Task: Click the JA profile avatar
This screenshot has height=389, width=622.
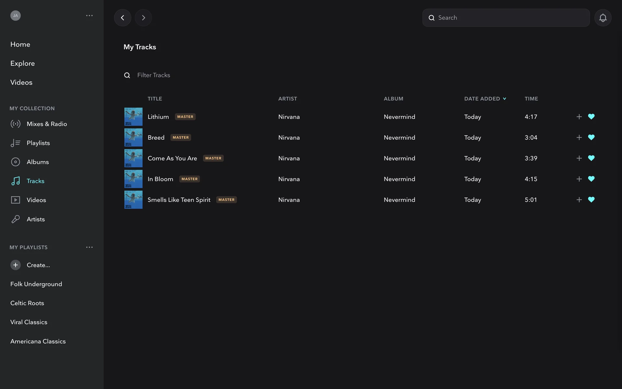Action: [x=16, y=16]
